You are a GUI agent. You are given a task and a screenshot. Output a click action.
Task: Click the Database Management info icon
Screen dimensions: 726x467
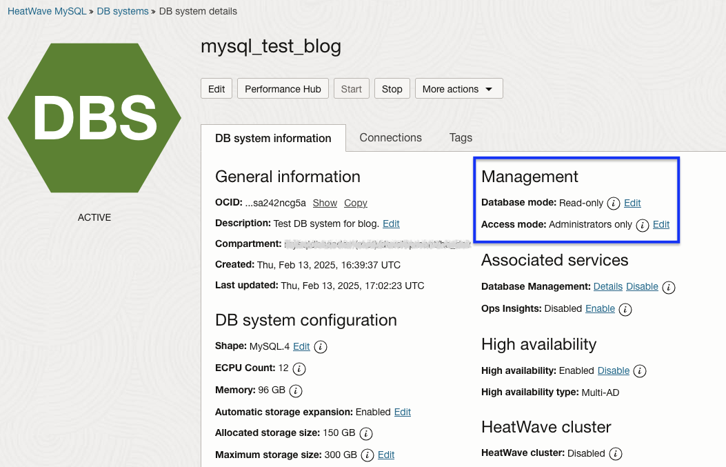tap(668, 287)
